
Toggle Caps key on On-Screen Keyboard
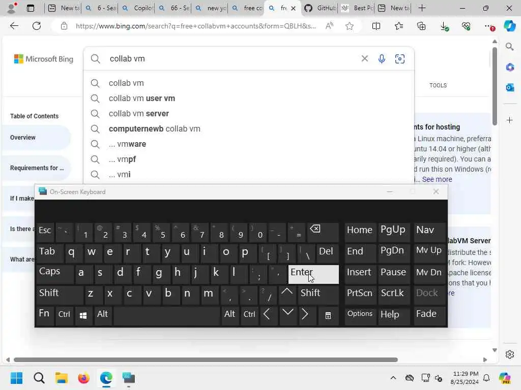[55, 274]
